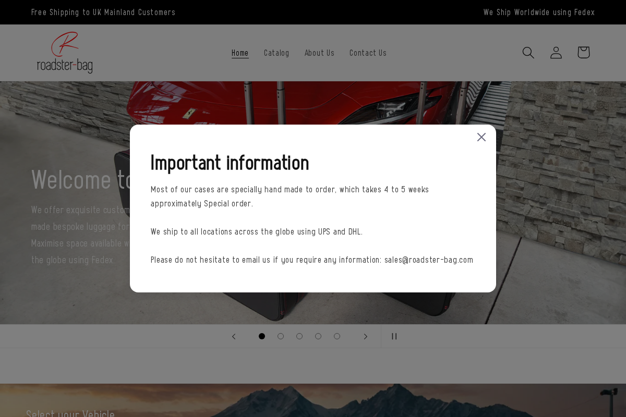This screenshot has width=626, height=417.
Task: Pause the slideshow autoplay
Action: coord(394,336)
